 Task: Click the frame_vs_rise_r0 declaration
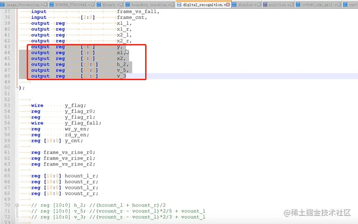(x=69, y=152)
